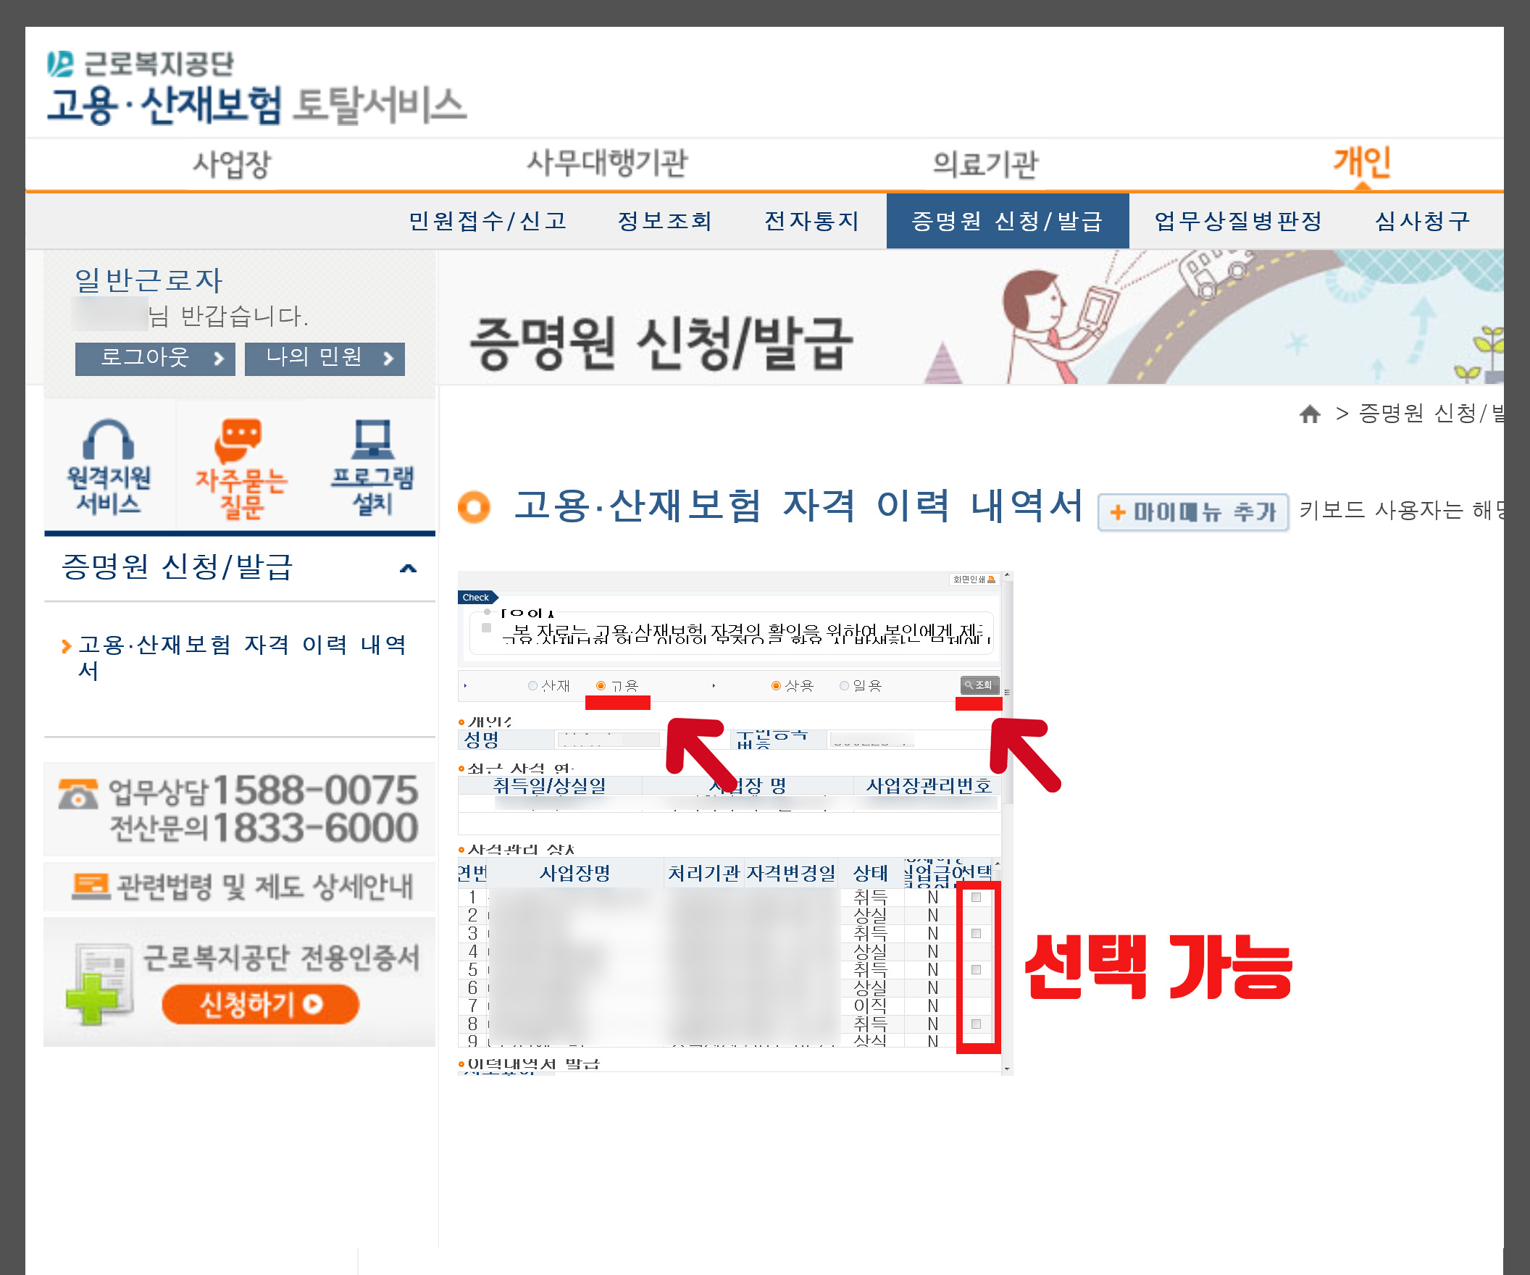Click the 업무상담 telephone icon
This screenshot has width=1530, height=1275.
click(x=78, y=793)
